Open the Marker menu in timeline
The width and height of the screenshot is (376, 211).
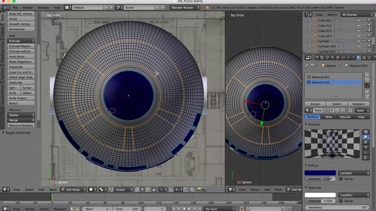click(29, 209)
